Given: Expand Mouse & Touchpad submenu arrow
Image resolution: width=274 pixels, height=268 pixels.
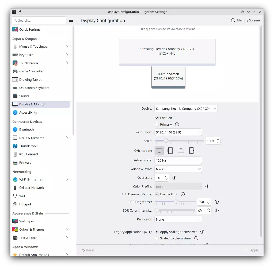Looking at the screenshot, I should click(x=67, y=47).
